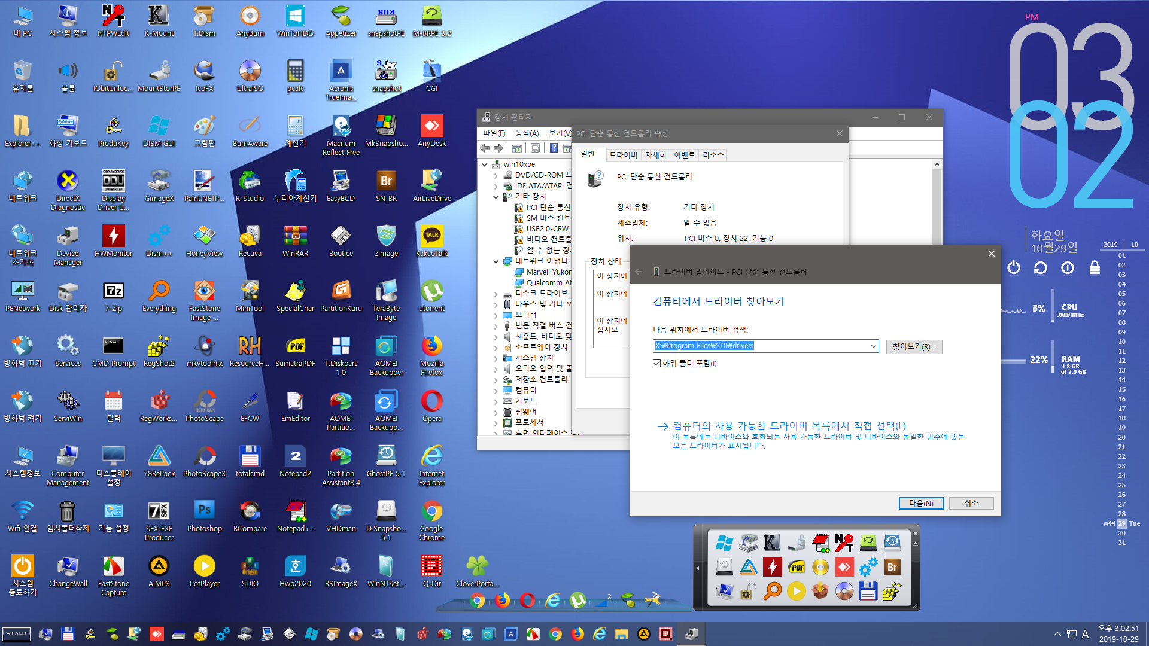Click the lock icon in the sidebar gadget
The width and height of the screenshot is (1149, 646).
point(1095,267)
